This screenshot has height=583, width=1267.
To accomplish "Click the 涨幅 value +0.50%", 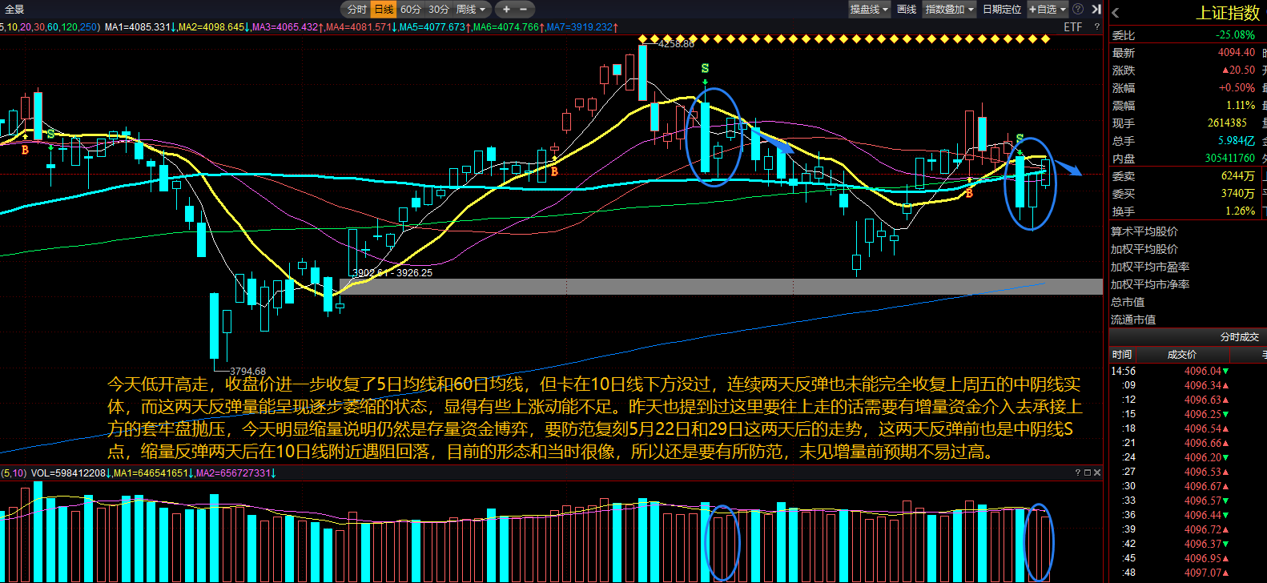I will [1237, 88].
